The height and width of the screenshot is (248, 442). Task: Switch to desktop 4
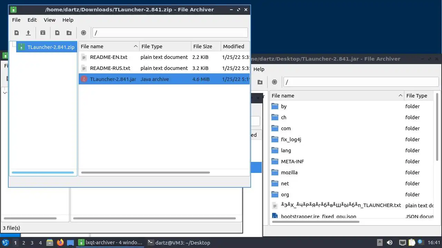[x=40, y=242]
